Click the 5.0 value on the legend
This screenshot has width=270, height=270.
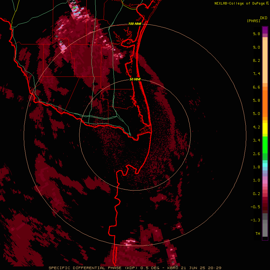point(256,114)
